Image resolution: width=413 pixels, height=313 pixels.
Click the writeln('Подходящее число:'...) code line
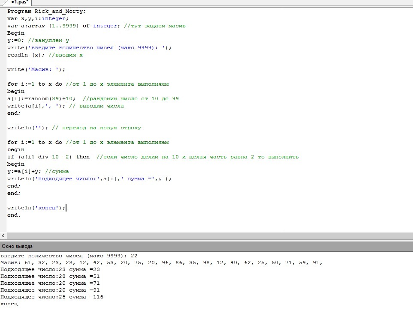point(89,179)
